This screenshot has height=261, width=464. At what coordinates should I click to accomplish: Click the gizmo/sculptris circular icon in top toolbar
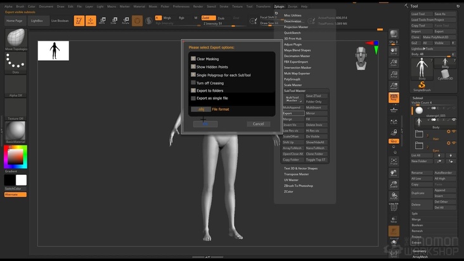click(137, 21)
